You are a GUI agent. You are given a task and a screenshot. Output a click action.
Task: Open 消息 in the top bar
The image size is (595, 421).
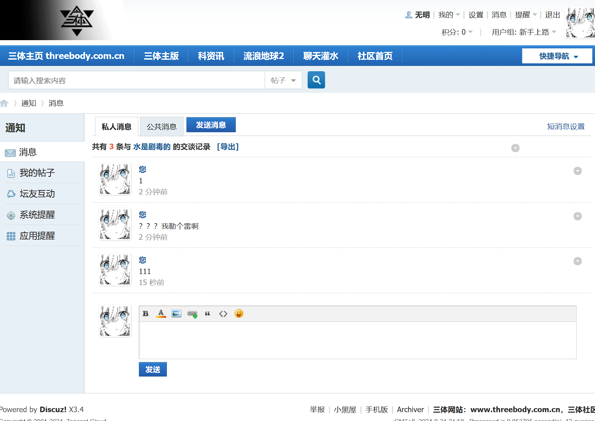point(499,15)
